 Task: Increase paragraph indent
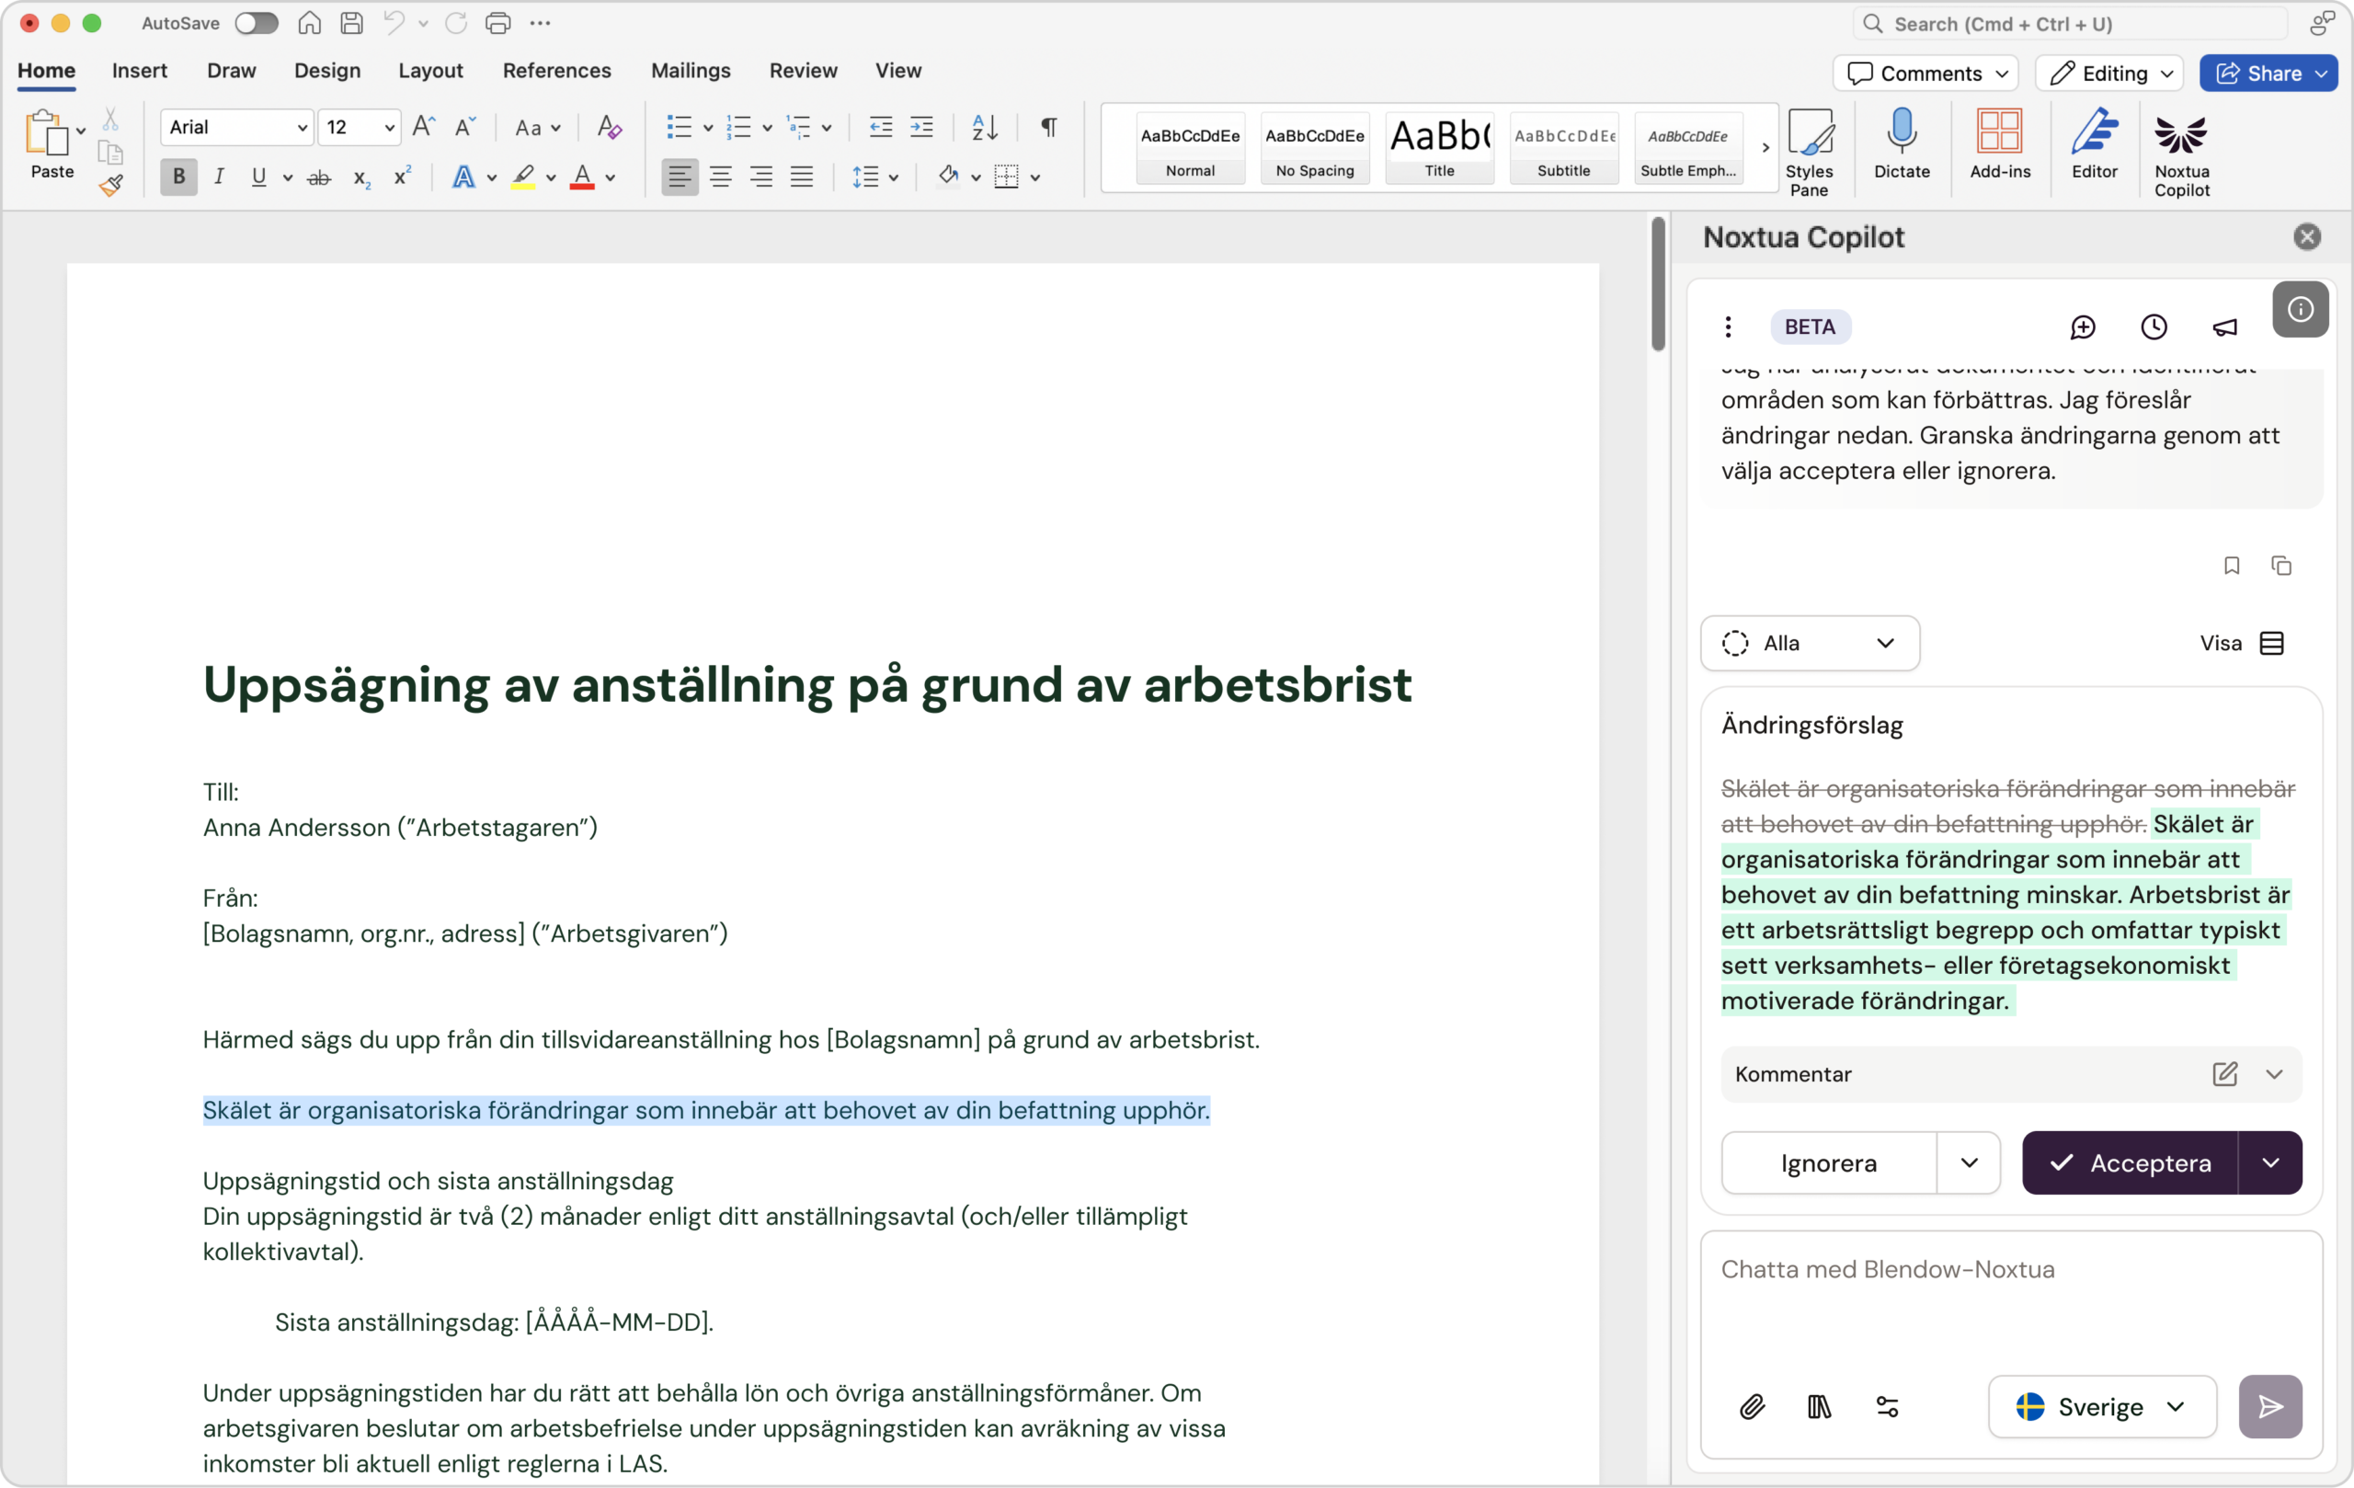point(922,126)
